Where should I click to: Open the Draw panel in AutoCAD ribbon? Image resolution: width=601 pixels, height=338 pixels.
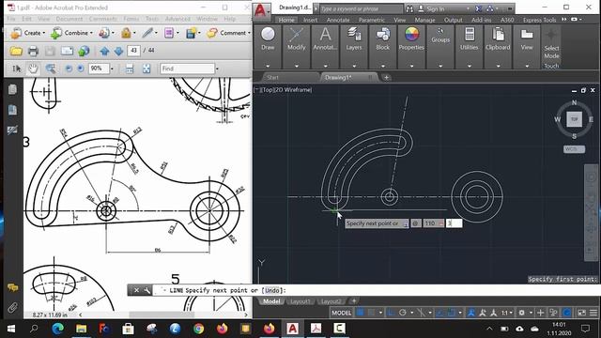pos(268,39)
